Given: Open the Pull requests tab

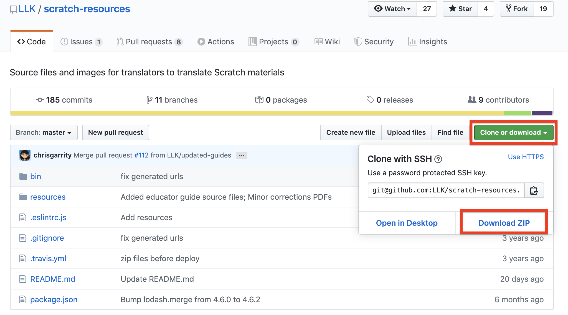Looking at the screenshot, I should tap(150, 42).
